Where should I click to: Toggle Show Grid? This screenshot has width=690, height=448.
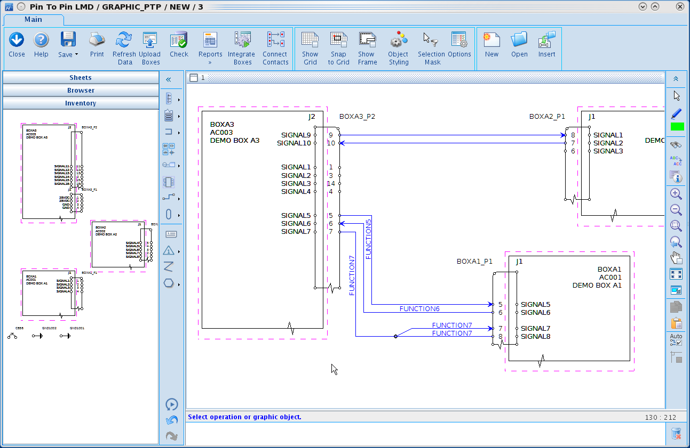pyautogui.click(x=310, y=48)
